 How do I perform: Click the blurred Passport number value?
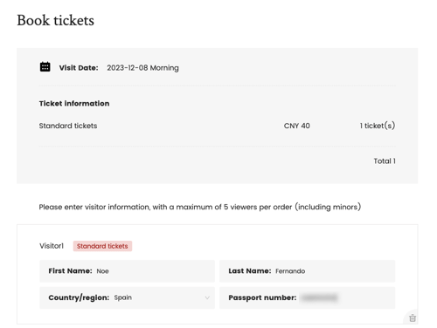coord(319,297)
